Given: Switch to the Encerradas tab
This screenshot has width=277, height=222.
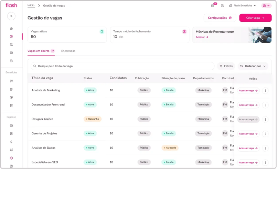Looking at the screenshot, I should tap(68, 51).
